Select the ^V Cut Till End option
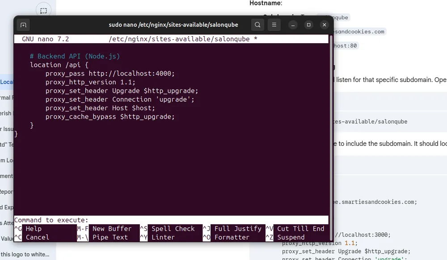The height and width of the screenshot is (260, 447). [295, 229]
